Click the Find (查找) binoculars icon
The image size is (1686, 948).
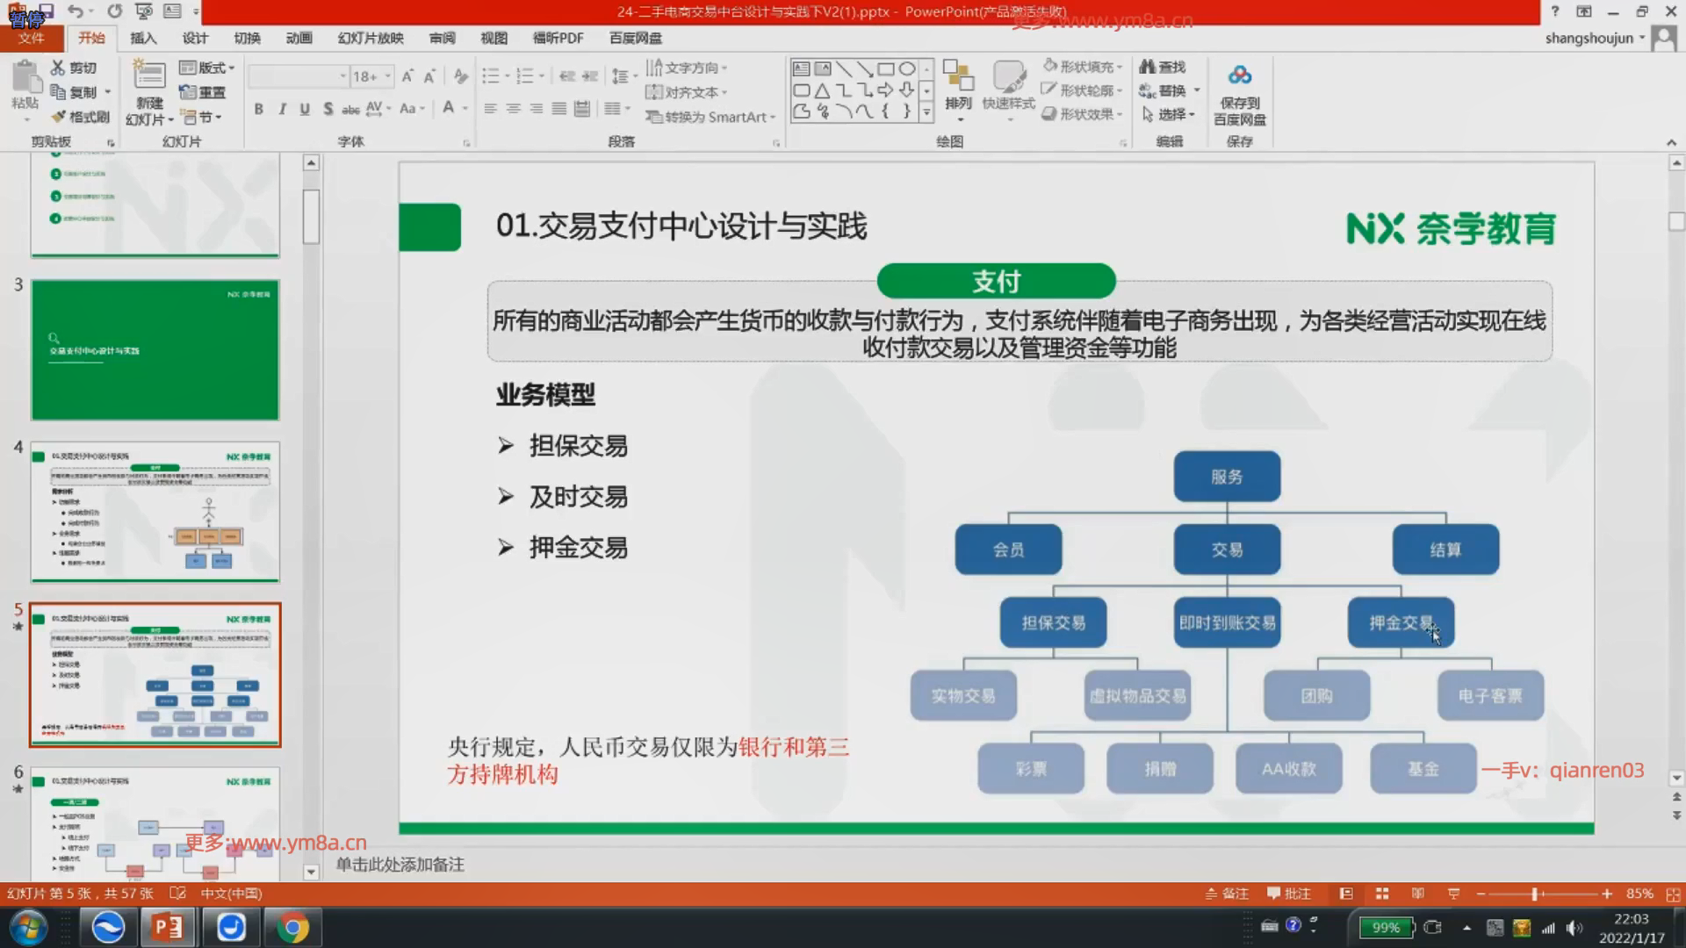[1147, 67]
